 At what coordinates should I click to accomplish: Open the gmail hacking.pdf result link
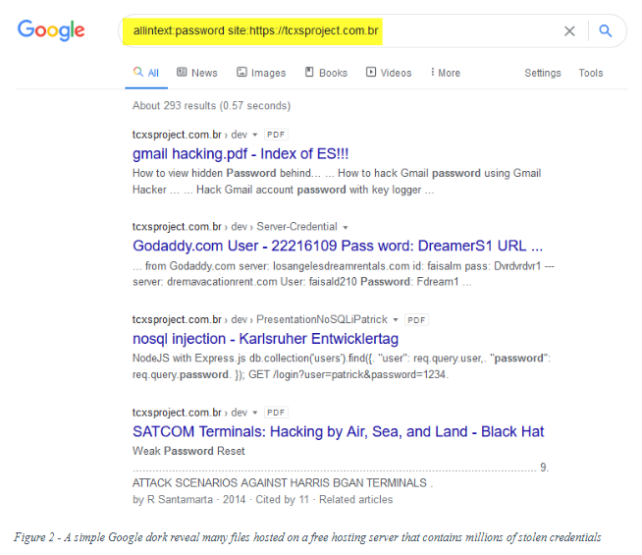[241, 154]
